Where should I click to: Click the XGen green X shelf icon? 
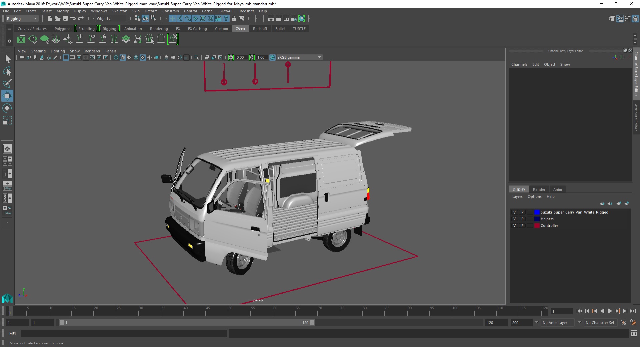[21, 39]
